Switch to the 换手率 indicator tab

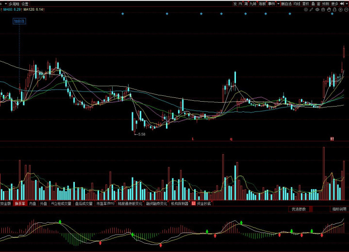click(x=20, y=204)
